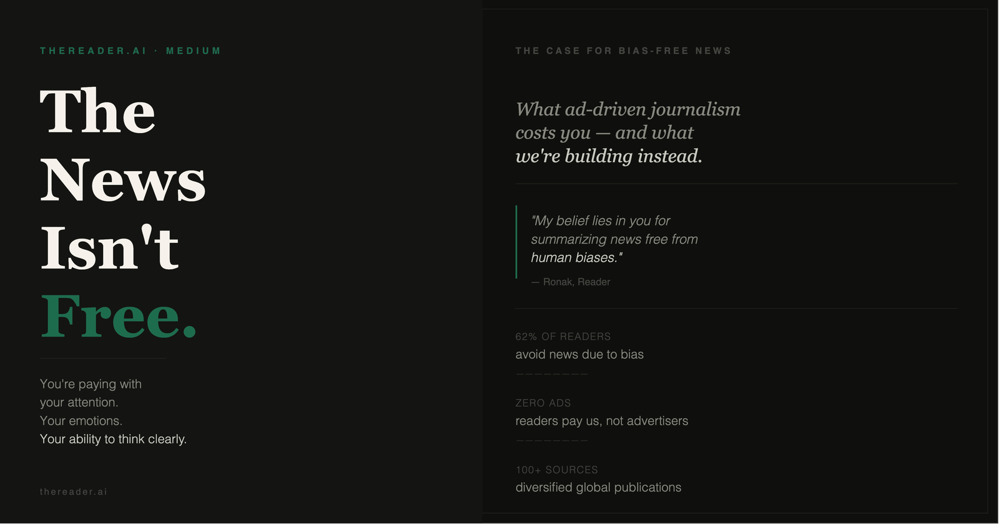Click 'avoid news due to bias'

[579, 354]
